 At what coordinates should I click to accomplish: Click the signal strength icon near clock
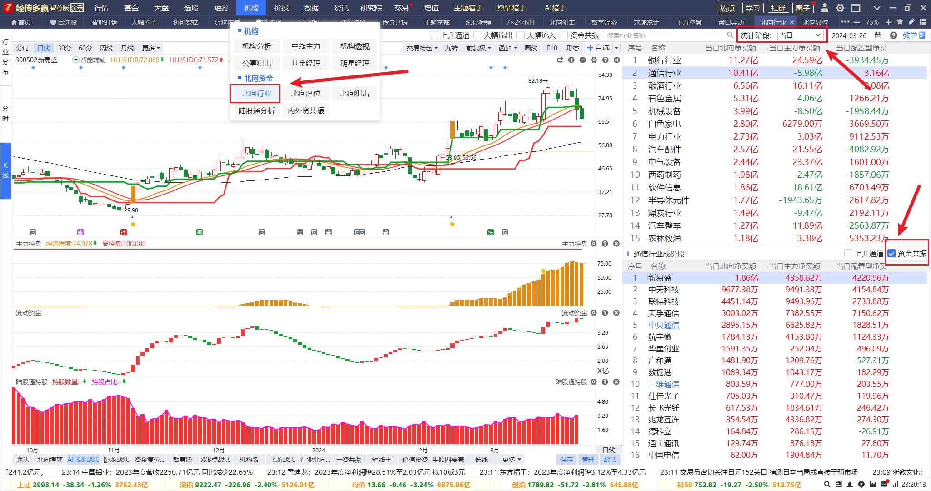point(895,485)
